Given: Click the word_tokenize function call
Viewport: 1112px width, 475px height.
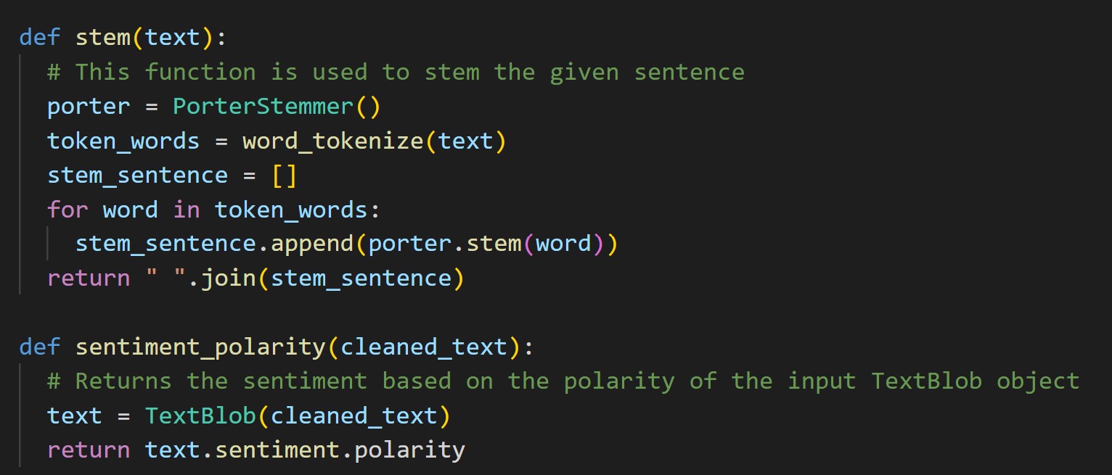Looking at the screenshot, I should 332,141.
